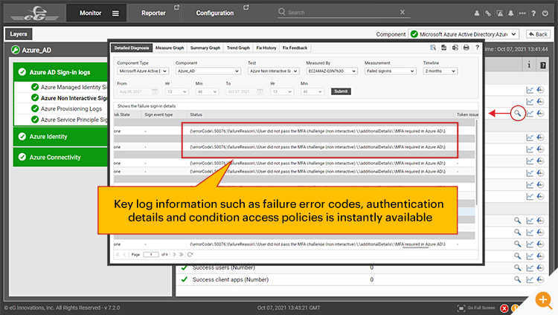The width and height of the screenshot is (558, 315).
Task: Open magnifier icon for Success client apps row
Action: point(517,279)
